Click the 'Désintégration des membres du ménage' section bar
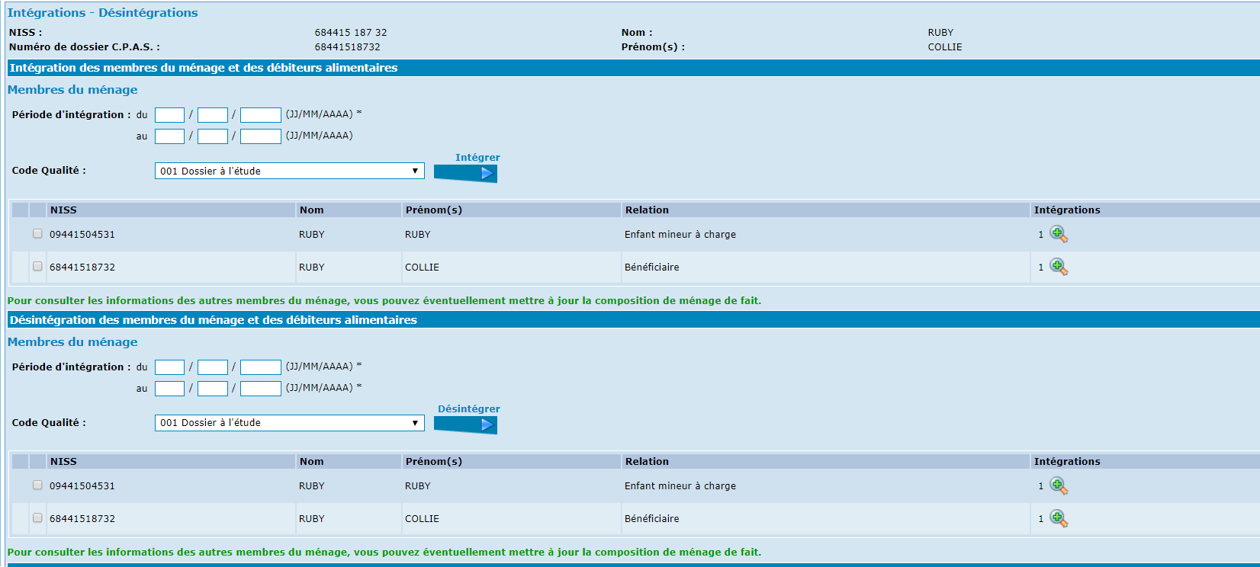Screen dimensions: 1260x567 click(x=633, y=320)
